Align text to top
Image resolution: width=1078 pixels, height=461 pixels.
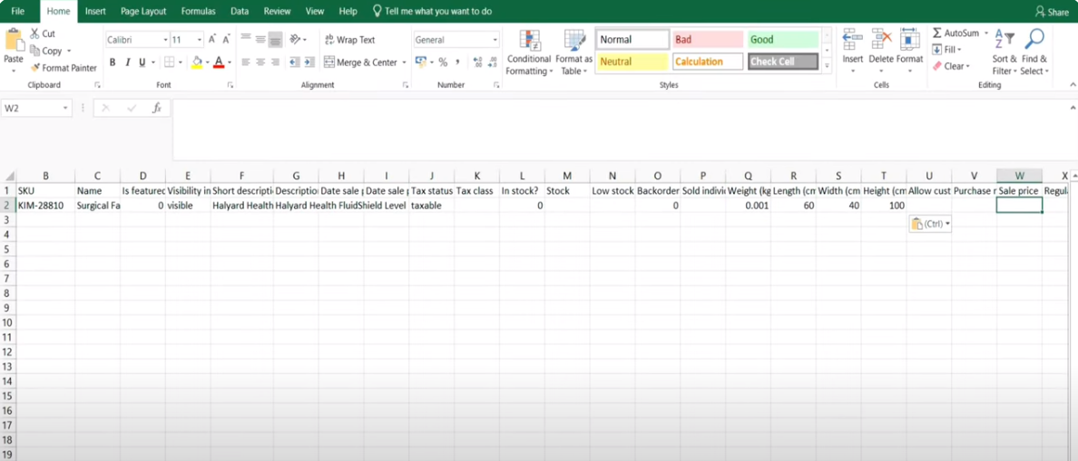245,39
